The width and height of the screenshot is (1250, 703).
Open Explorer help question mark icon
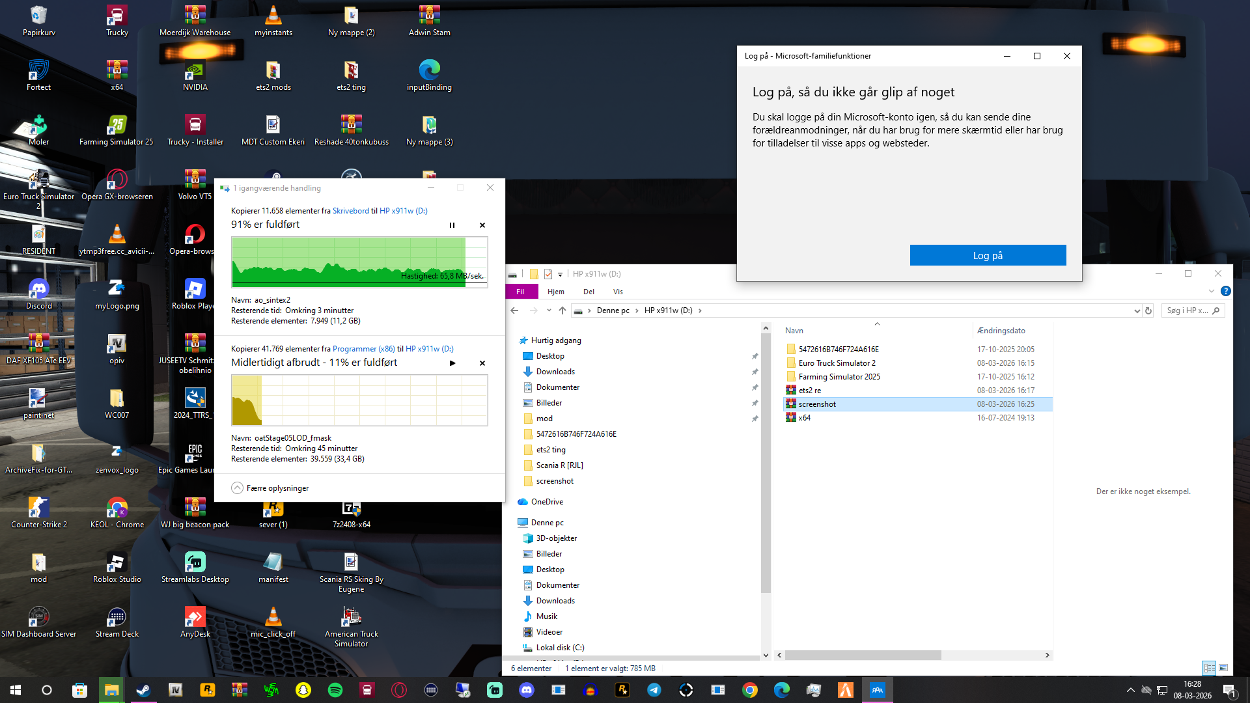point(1226,291)
